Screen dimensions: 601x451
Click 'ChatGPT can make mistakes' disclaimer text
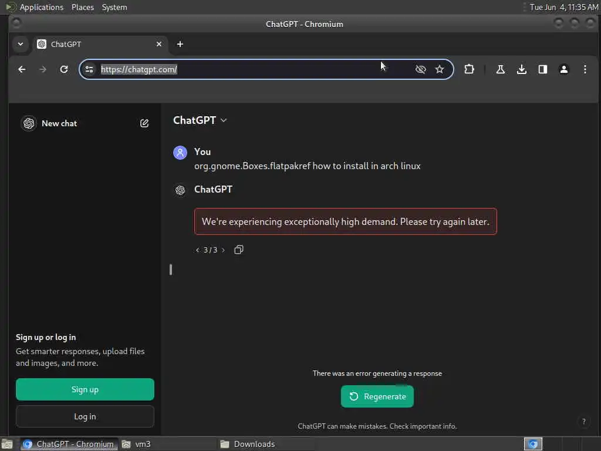(377, 426)
